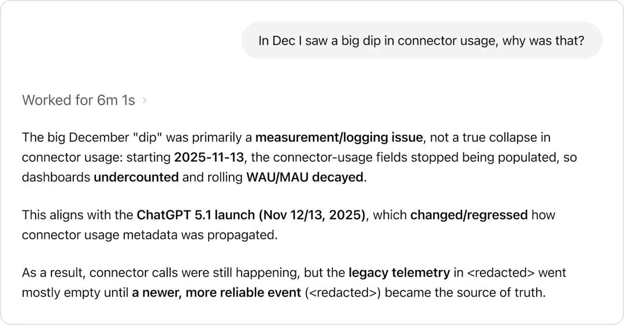Click the bold "measurement/logging issue" text
Image resolution: width=624 pixels, height=325 pixels.
coord(339,138)
